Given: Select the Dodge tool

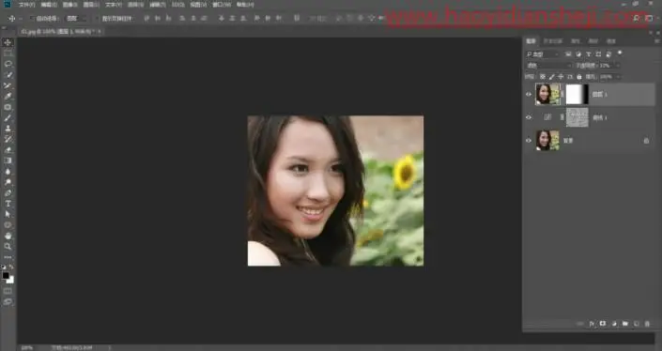Looking at the screenshot, I should coord(8,182).
